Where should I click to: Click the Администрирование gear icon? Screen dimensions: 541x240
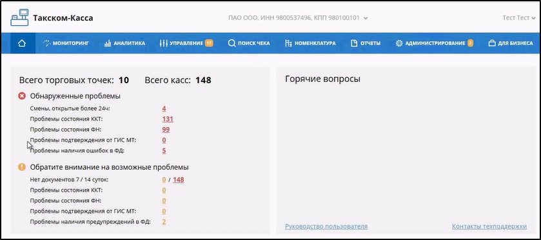399,43
